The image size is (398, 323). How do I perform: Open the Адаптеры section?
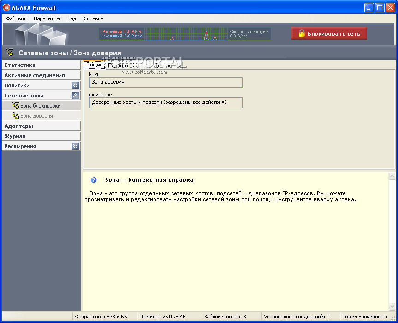(x=41, y=126)
